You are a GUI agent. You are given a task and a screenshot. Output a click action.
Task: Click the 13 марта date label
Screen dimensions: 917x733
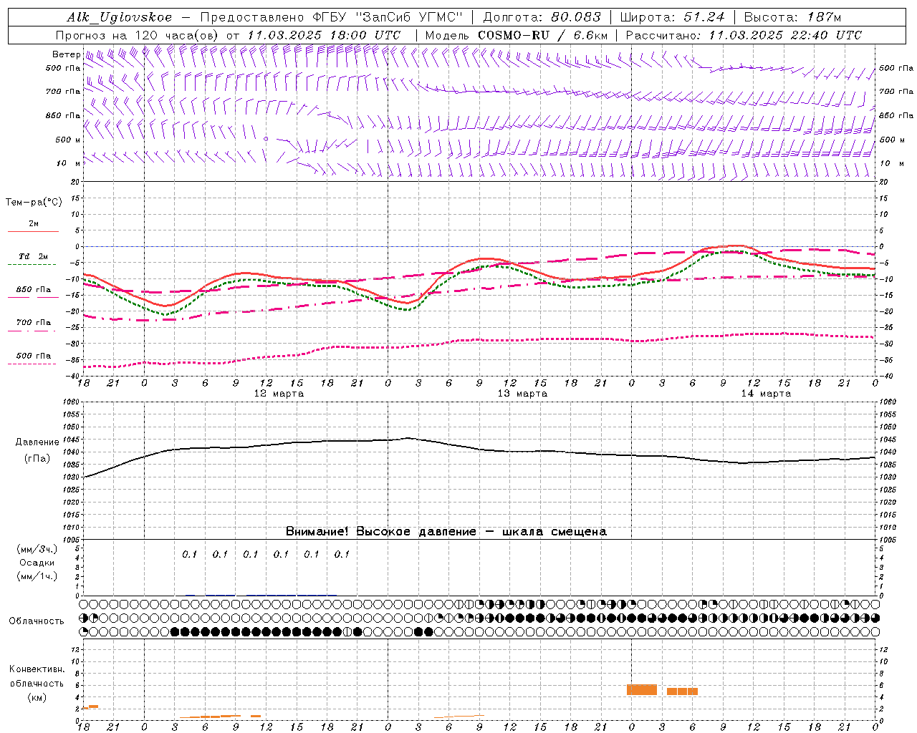[522, 394]
